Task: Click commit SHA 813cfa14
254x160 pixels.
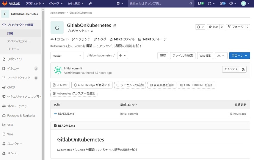Action: click(x=231, y=69)
